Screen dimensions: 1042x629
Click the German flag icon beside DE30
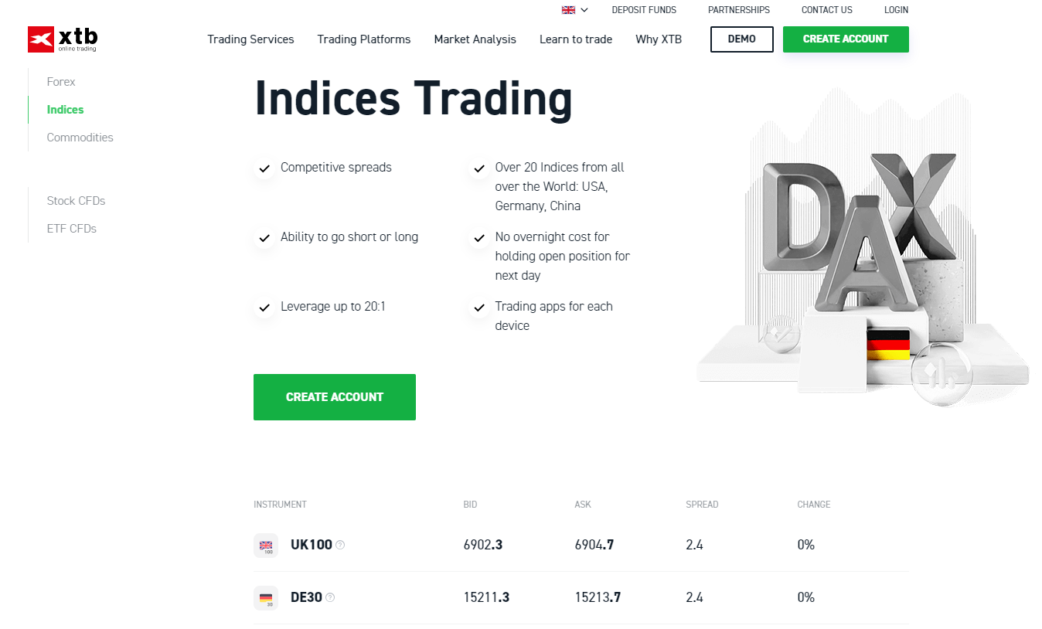click(266, 597)
